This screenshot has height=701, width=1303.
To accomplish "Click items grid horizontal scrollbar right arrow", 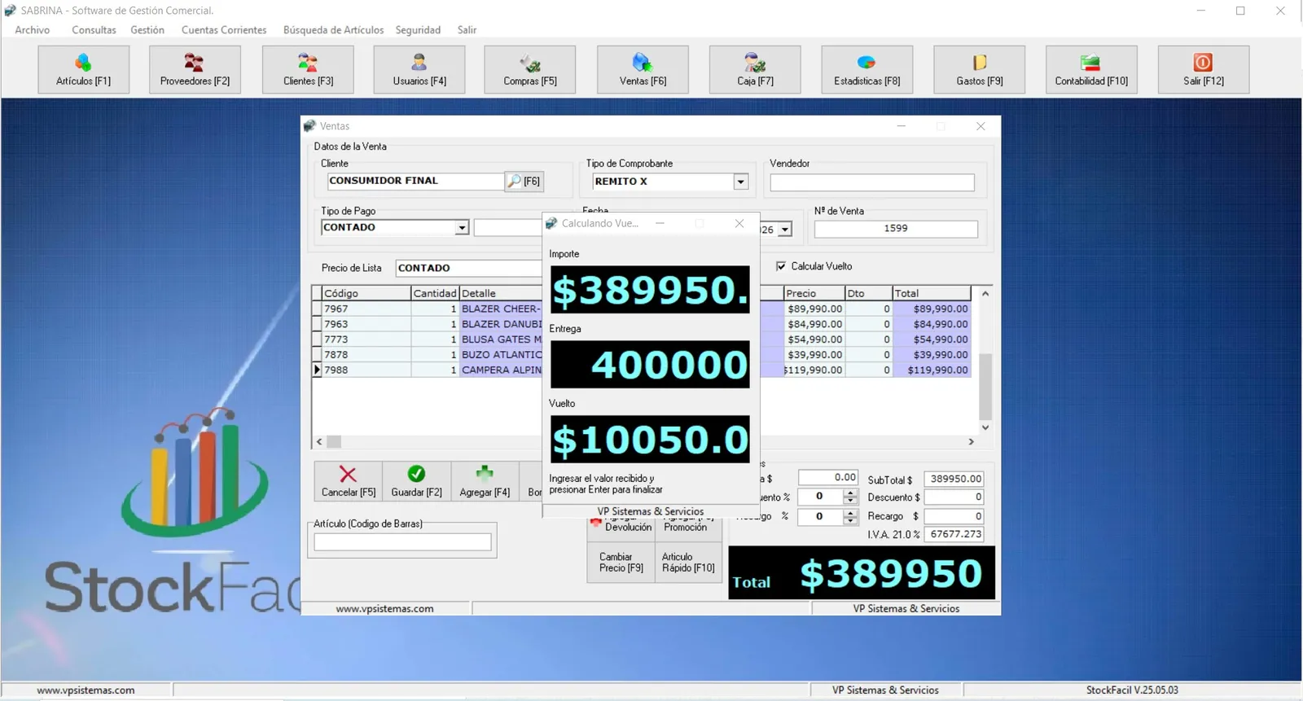I will [971, 441].
